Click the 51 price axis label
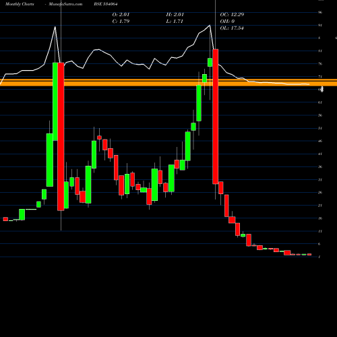The height and width of the screenshot is (337, 337). coord(320,128)
